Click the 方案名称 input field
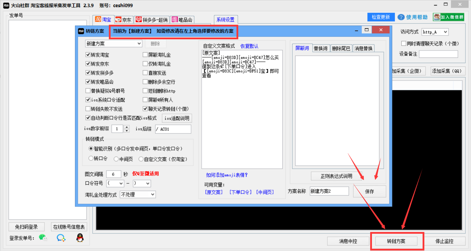 (x=329, y=191)
